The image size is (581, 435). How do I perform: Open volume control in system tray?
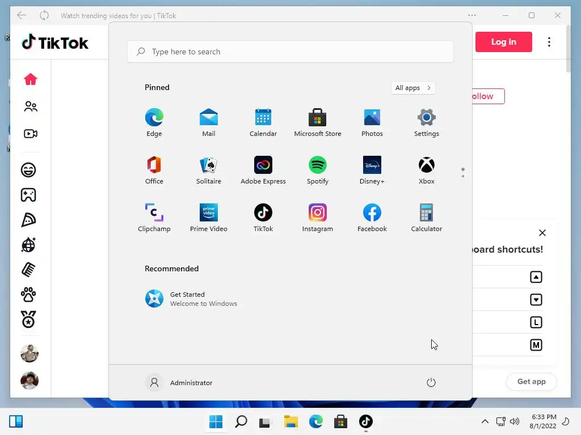point(515,421)
